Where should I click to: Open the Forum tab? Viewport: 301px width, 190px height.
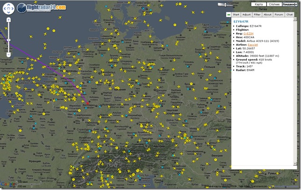point(279,14)
